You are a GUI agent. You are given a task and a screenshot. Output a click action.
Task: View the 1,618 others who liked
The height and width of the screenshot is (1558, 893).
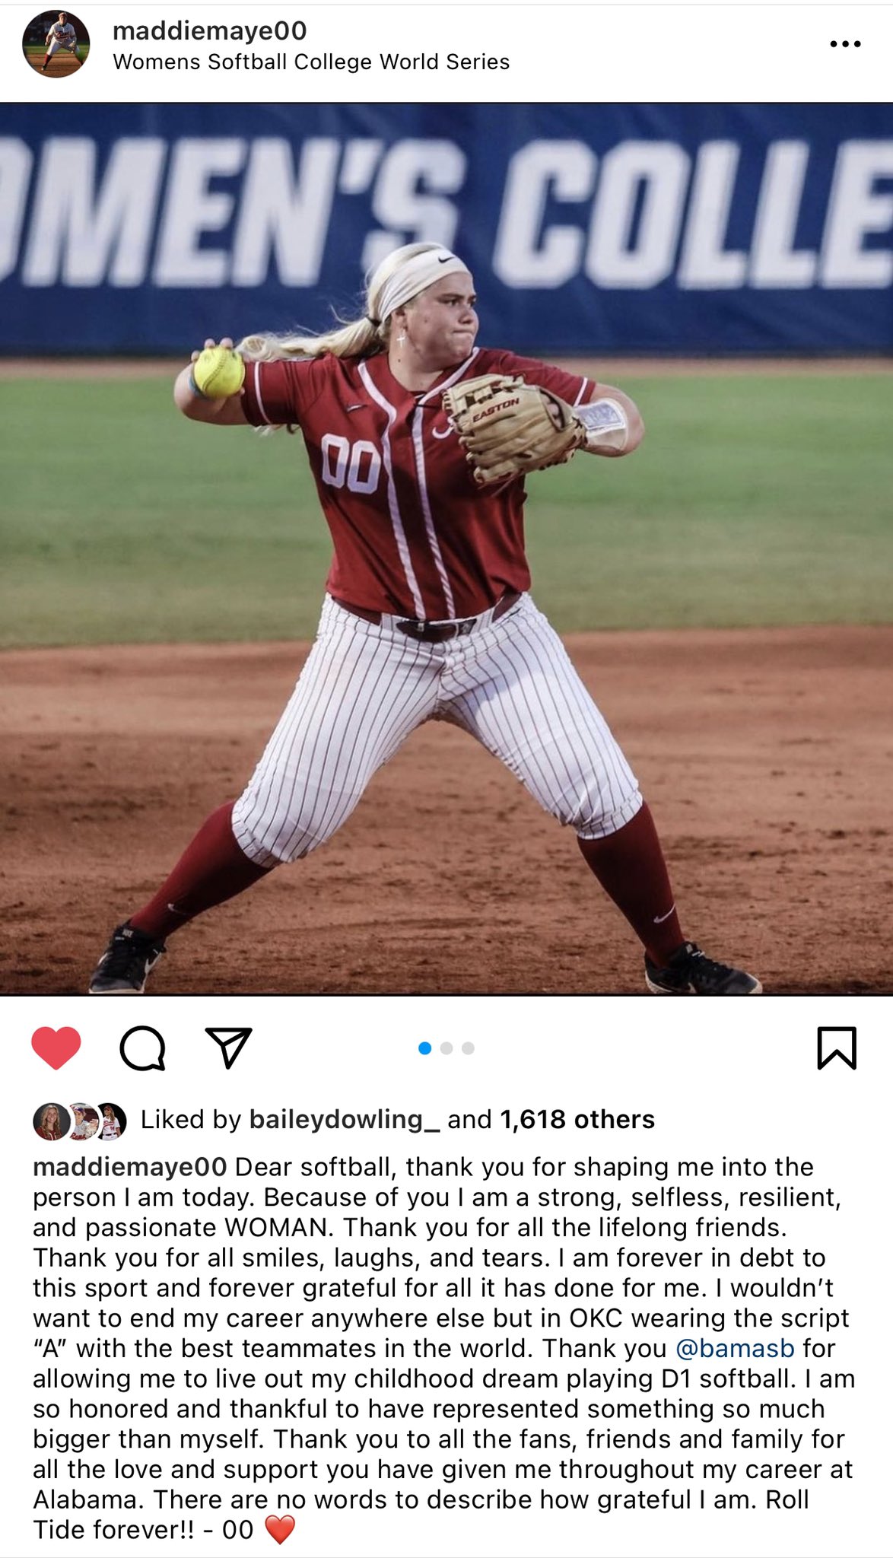tap(577, 1119)
